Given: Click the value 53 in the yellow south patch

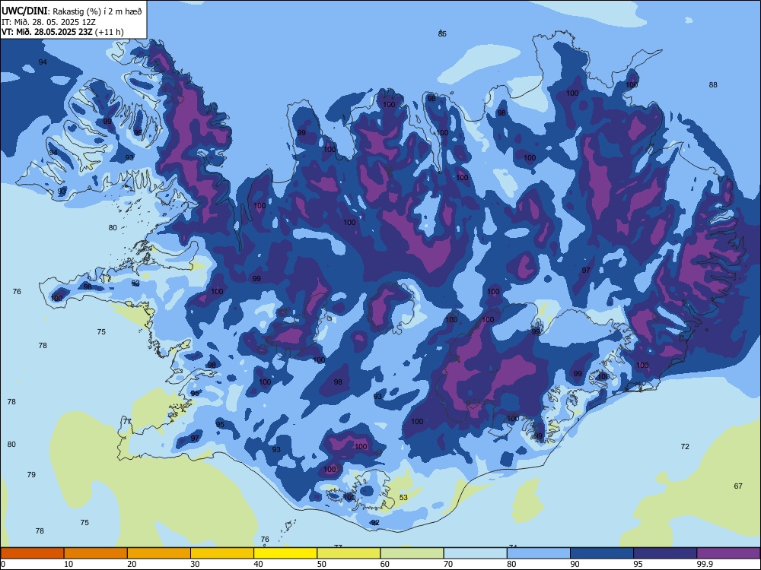Looking at the screenshot, I should tap(403, 497).
